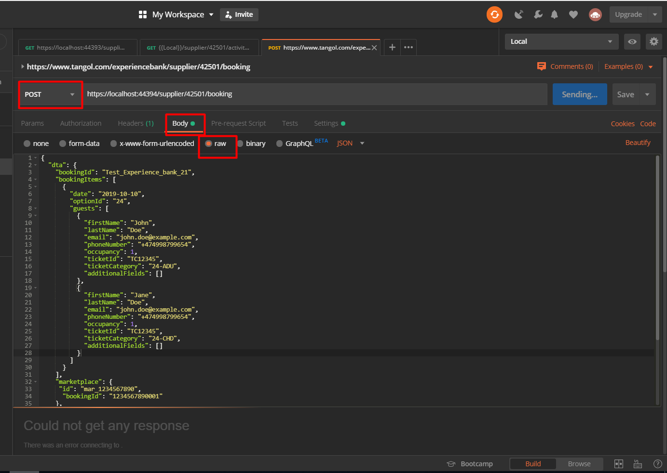
Task: Switch to Browse mode
Action: click(x=579, y=464)
